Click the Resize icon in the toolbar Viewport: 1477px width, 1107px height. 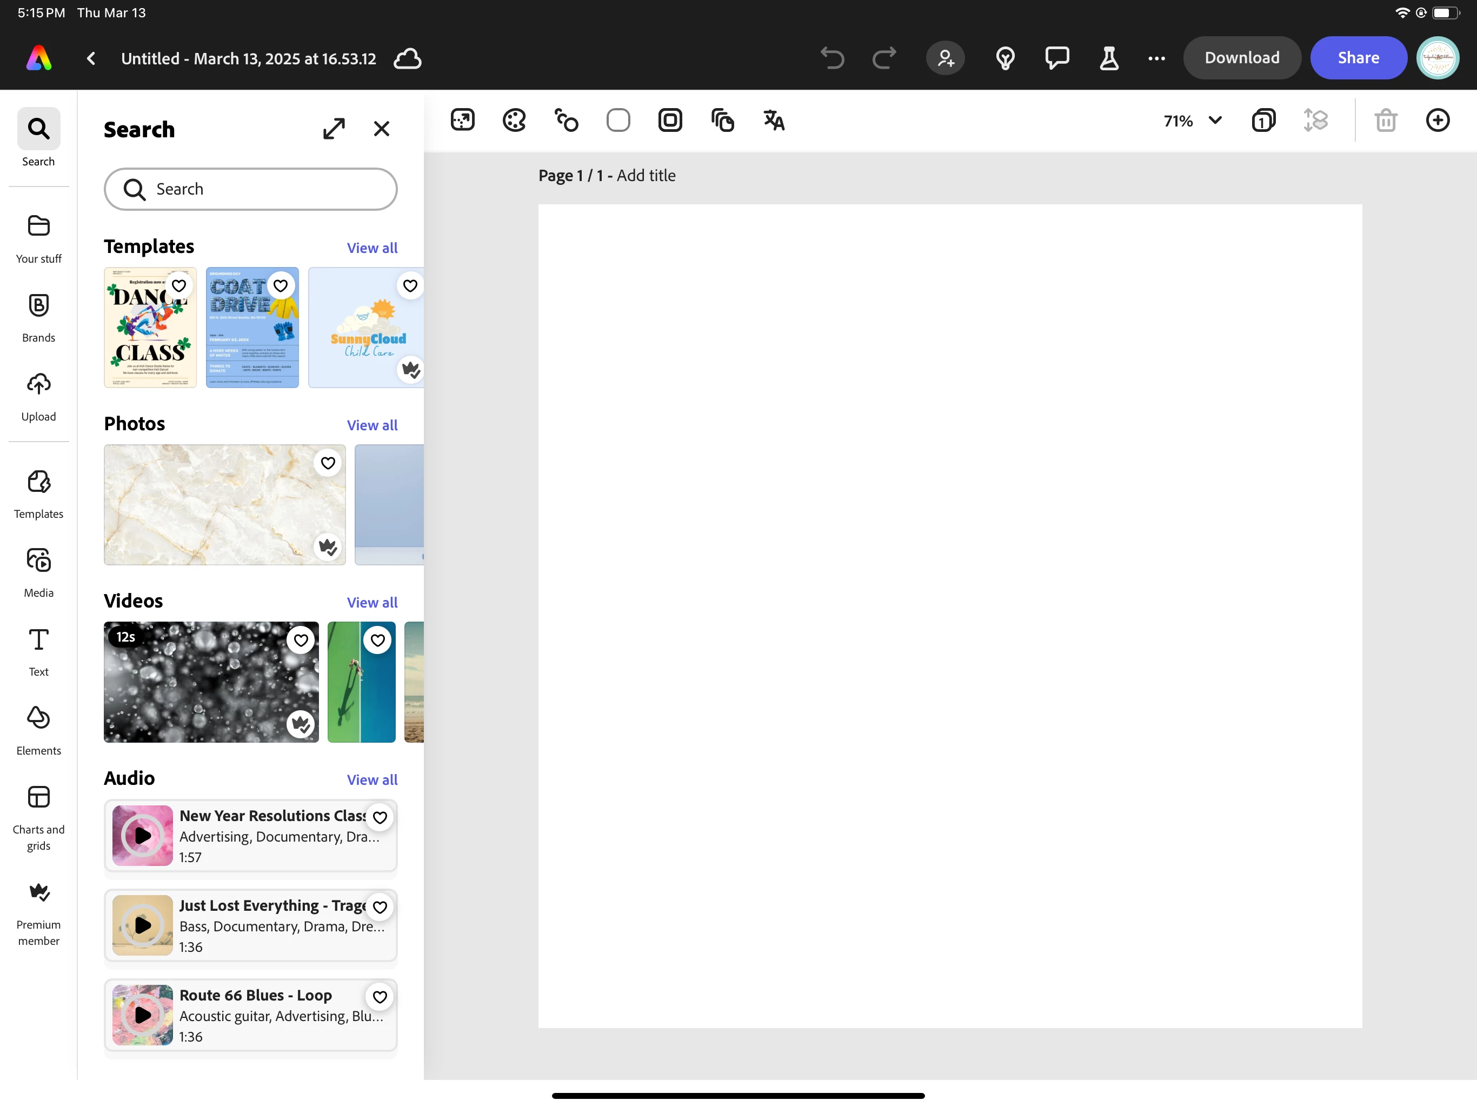462,121
